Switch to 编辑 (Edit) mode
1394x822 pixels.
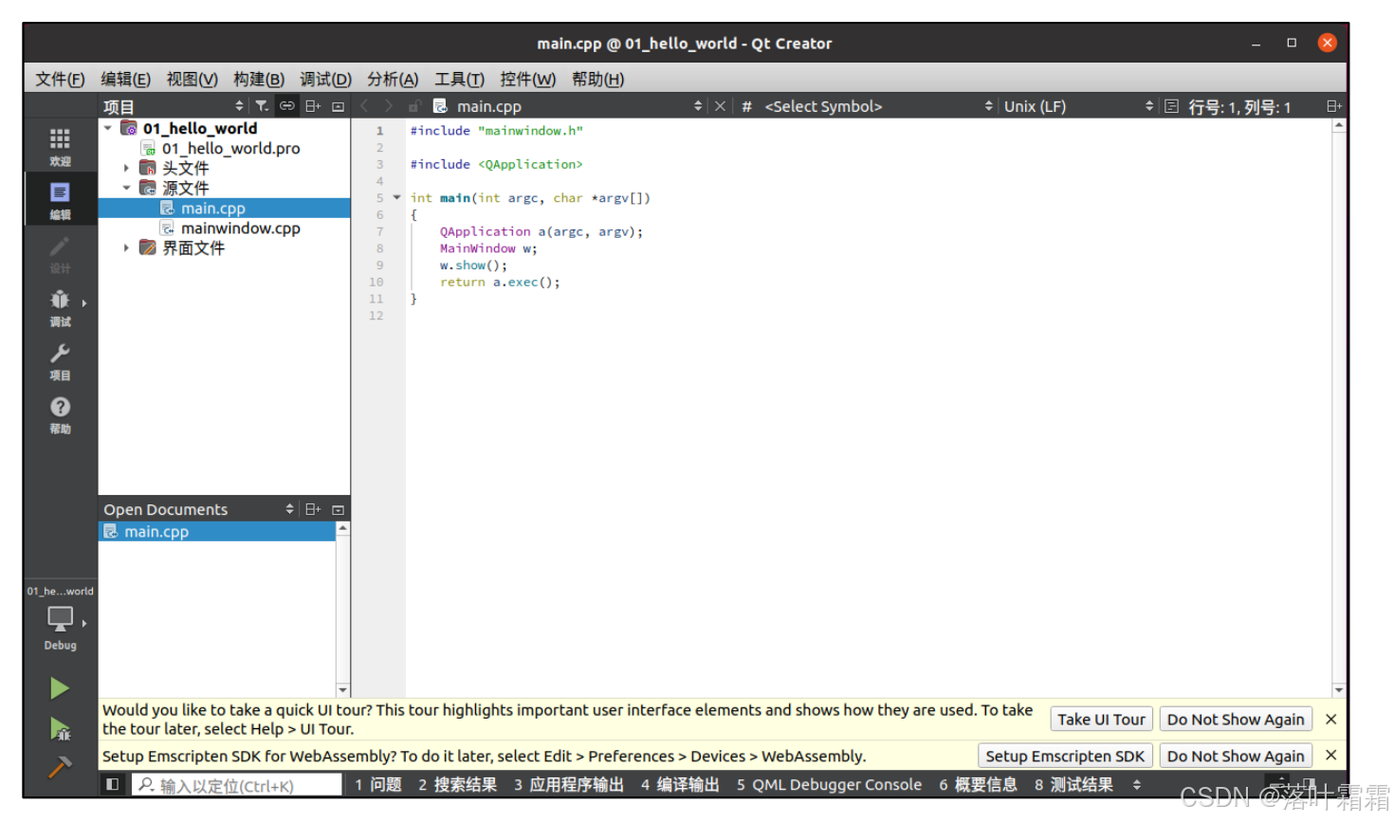point(60,199)
